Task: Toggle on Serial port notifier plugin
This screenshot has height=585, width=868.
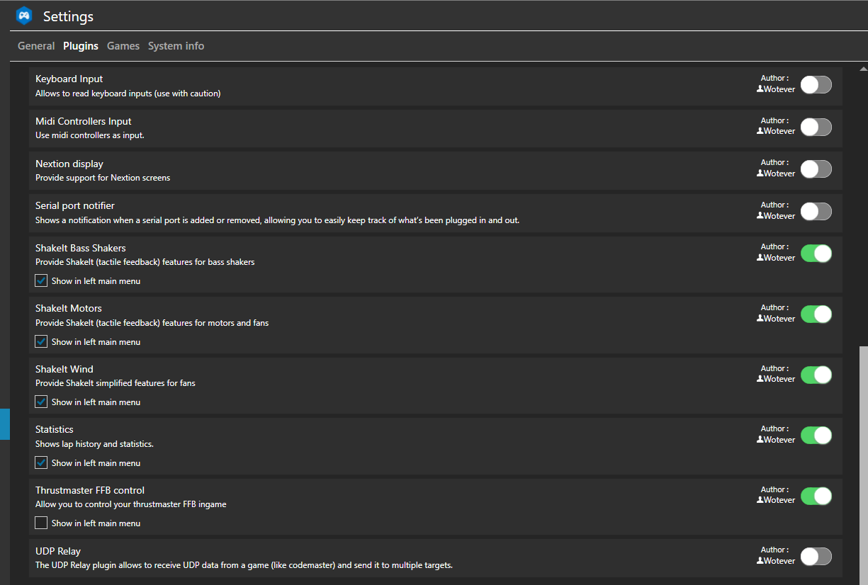Action: (x=816, y=211)
